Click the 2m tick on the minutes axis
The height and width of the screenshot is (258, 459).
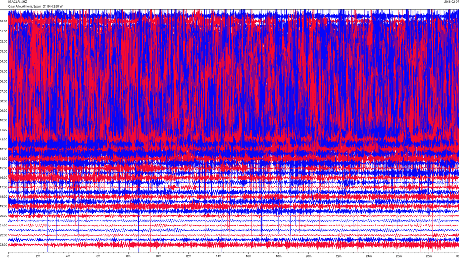pyautogui.click(x=38, y=256)
